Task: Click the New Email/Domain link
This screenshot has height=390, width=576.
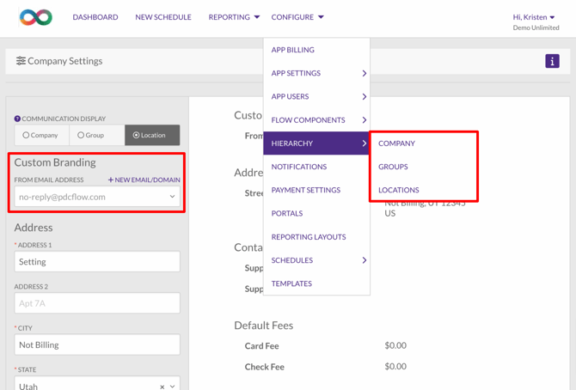Action: pos(144,180)
